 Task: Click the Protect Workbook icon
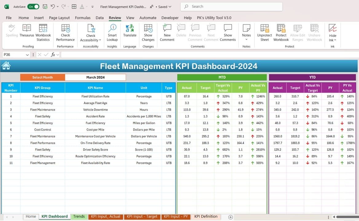[281, 29]
